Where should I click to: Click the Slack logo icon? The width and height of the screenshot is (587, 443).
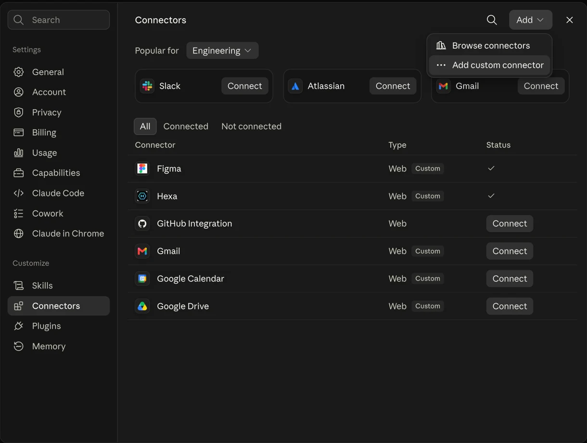tap(147, 86)
